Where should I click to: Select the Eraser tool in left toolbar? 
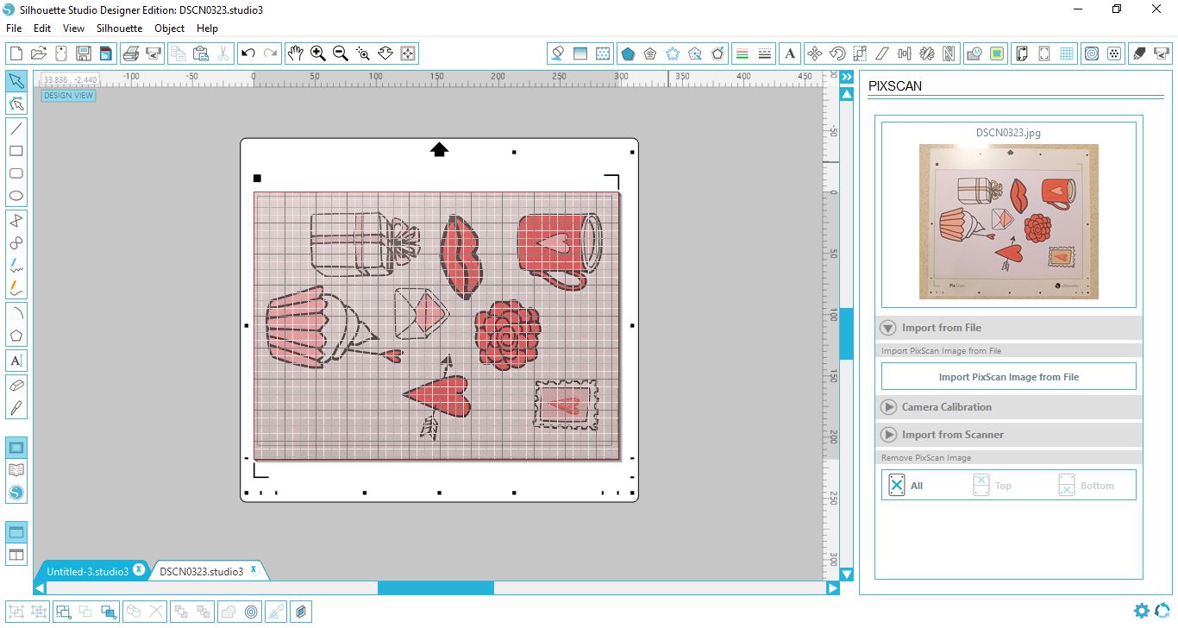pyautogui.click(x=16, y=384)
